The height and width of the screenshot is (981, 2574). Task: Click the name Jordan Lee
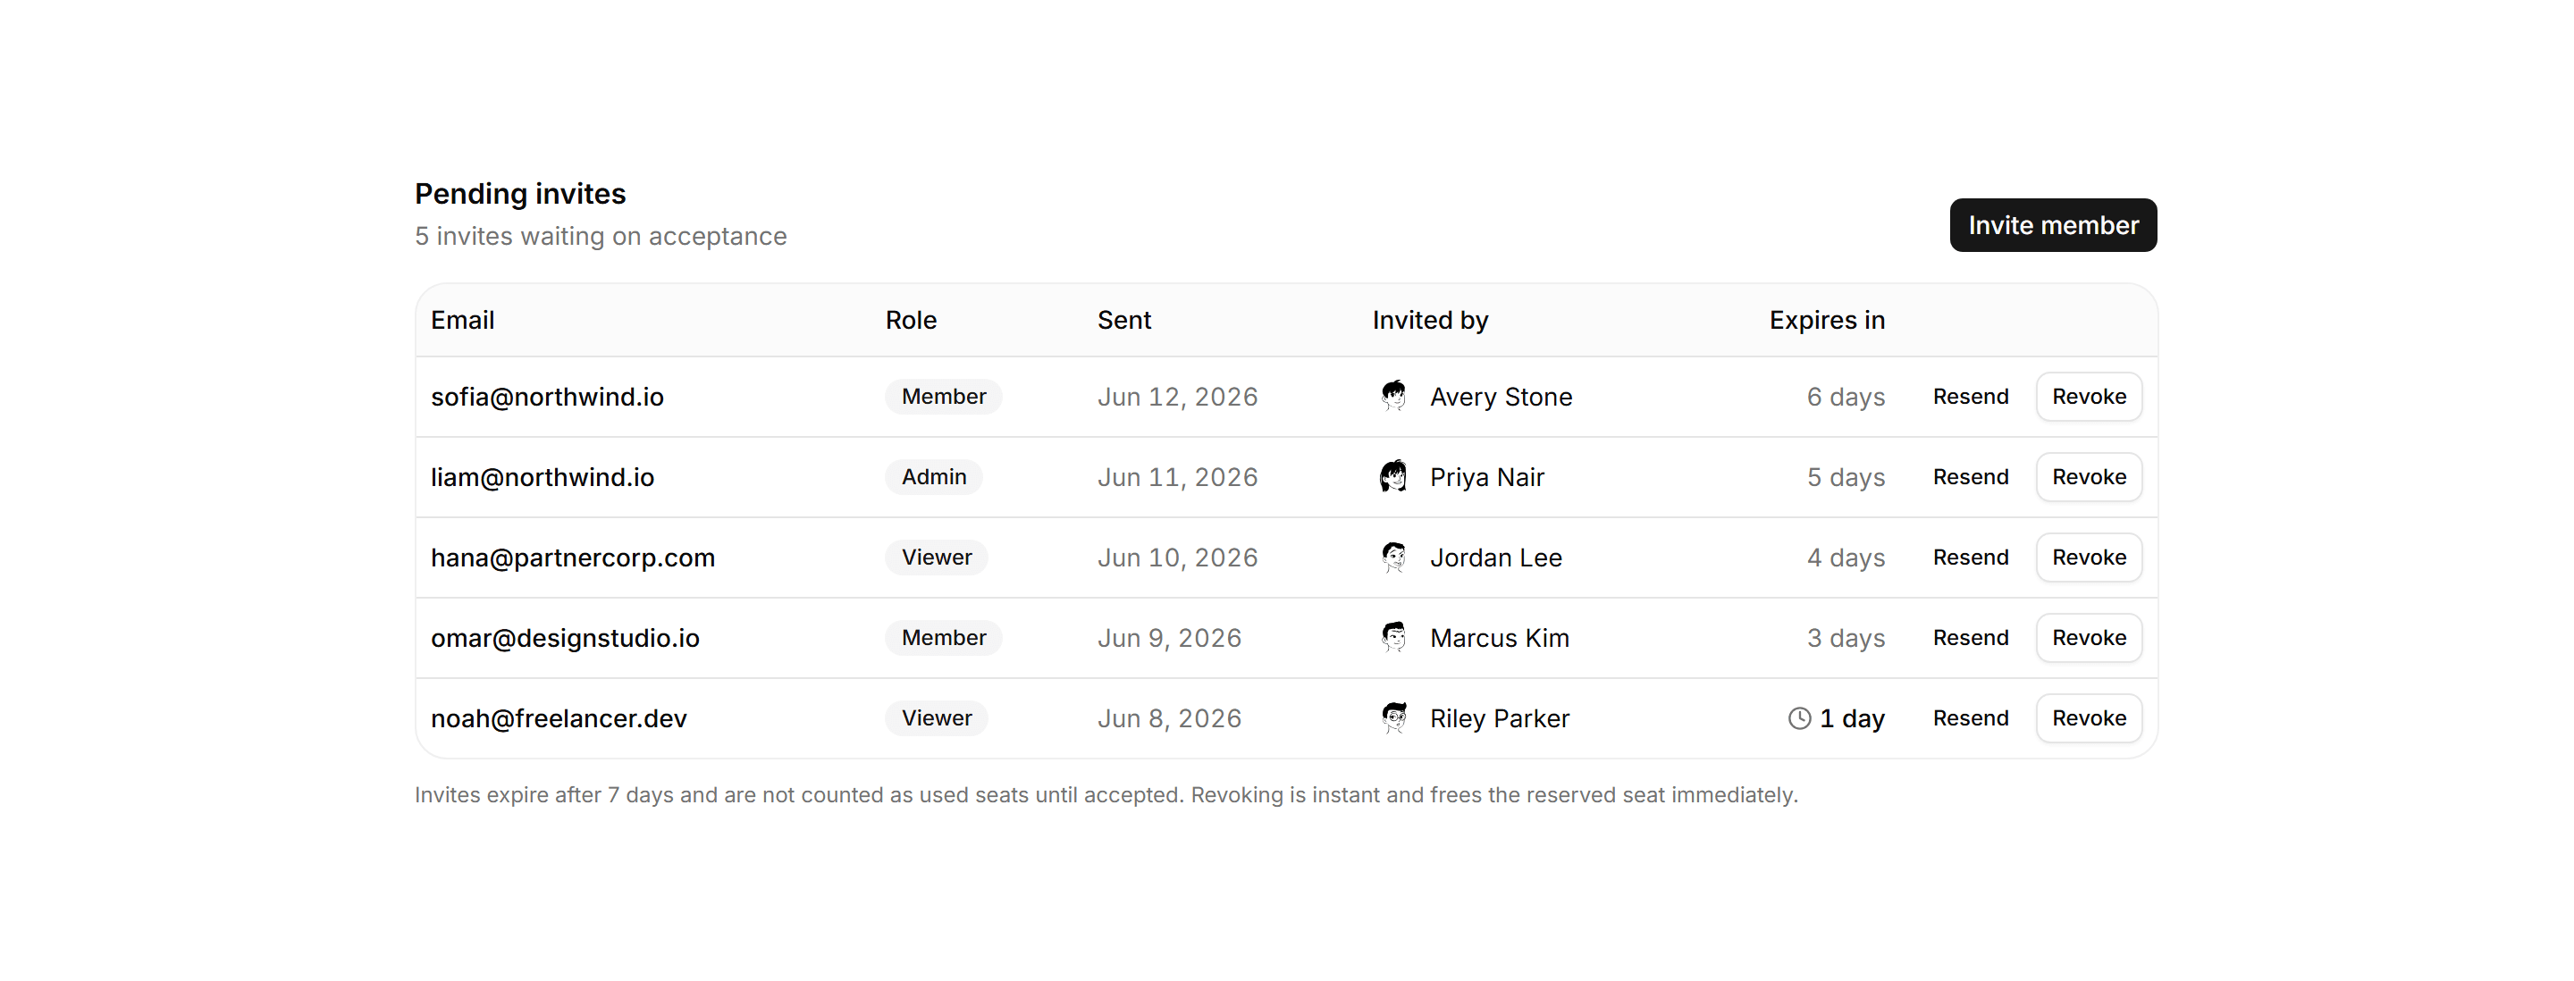coord(1496,558)
